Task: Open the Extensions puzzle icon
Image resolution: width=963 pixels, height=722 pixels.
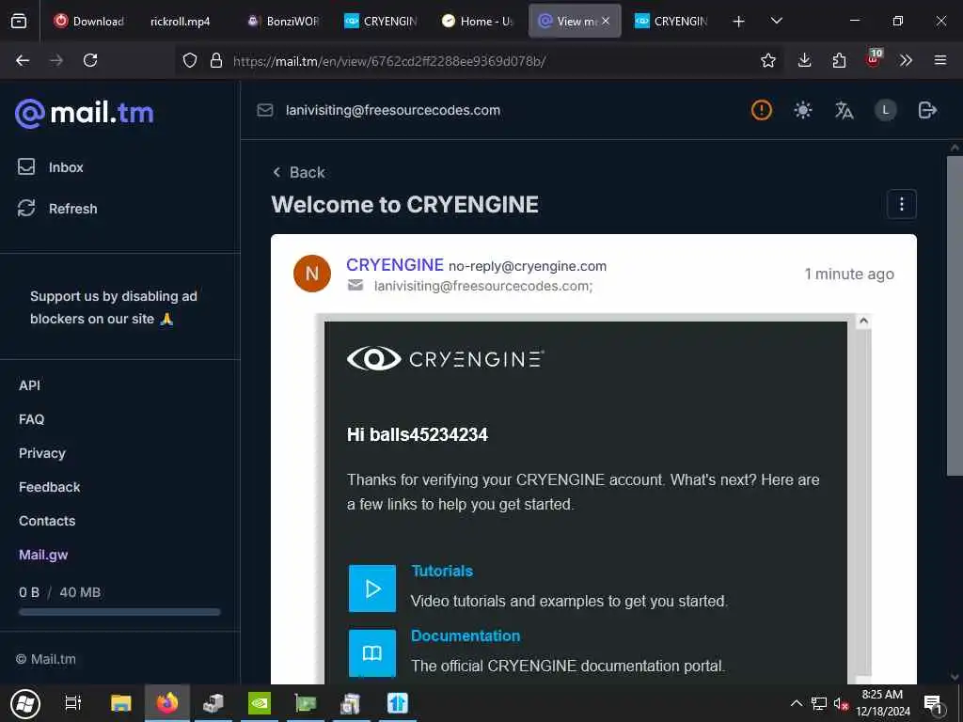Action: 839,60
